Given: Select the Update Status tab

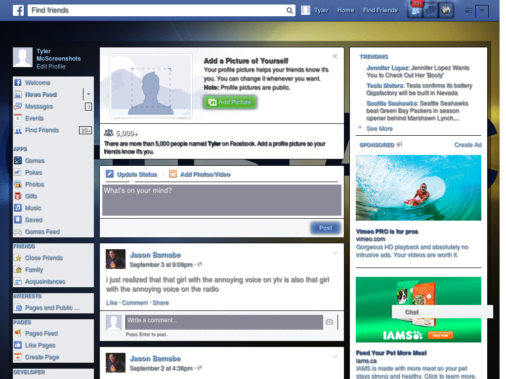Looking at the screenshot, I should click(x=131, y=174).
